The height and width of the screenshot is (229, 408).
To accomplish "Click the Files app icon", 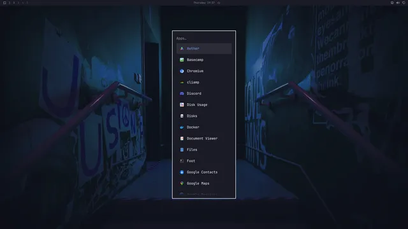I will [x=182, y=149].
